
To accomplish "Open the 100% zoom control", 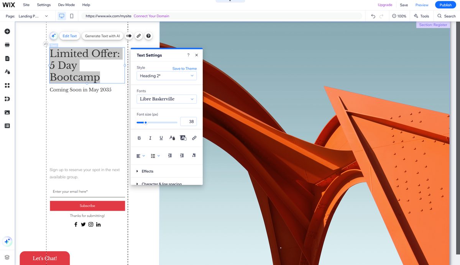I will coord(399,16).
